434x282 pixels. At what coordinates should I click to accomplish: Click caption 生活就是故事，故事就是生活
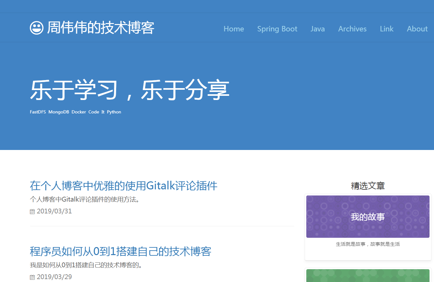point(368,244)
